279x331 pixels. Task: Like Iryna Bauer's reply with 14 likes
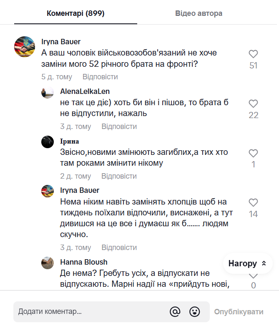(253, 203)
